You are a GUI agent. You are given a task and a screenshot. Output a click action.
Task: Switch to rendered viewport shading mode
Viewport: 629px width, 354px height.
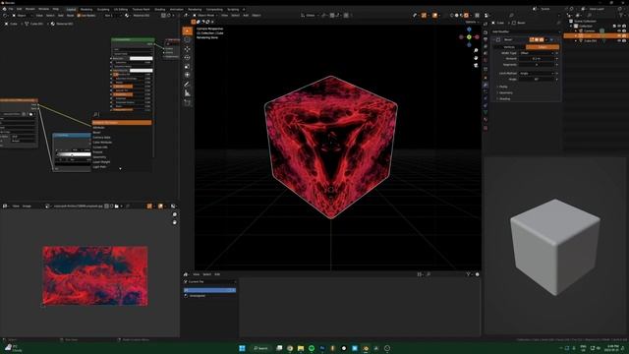(x=466, y=16)
